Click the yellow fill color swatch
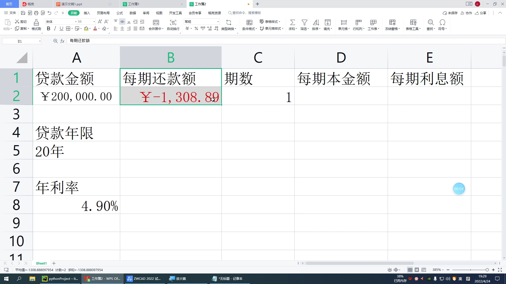Image resolution: width=506 pixels, height=284 pixels. point(86,29)
